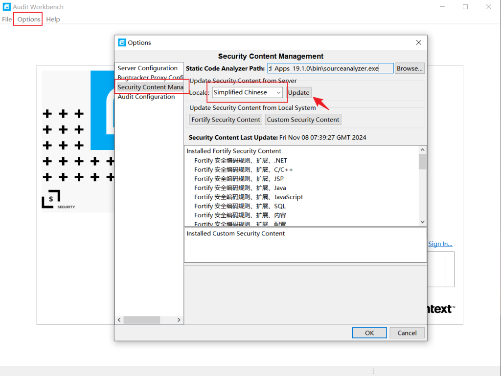Screen dimensions: 501x376
Task: Click right arrow of options list scrollbar
Action: (x=179, y=319)
